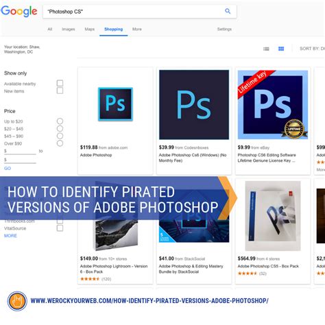The image size is (325, 325).
Task: Open Photoshop & Editing Mastery Bundle link
Action: click(x=191, y=269)
